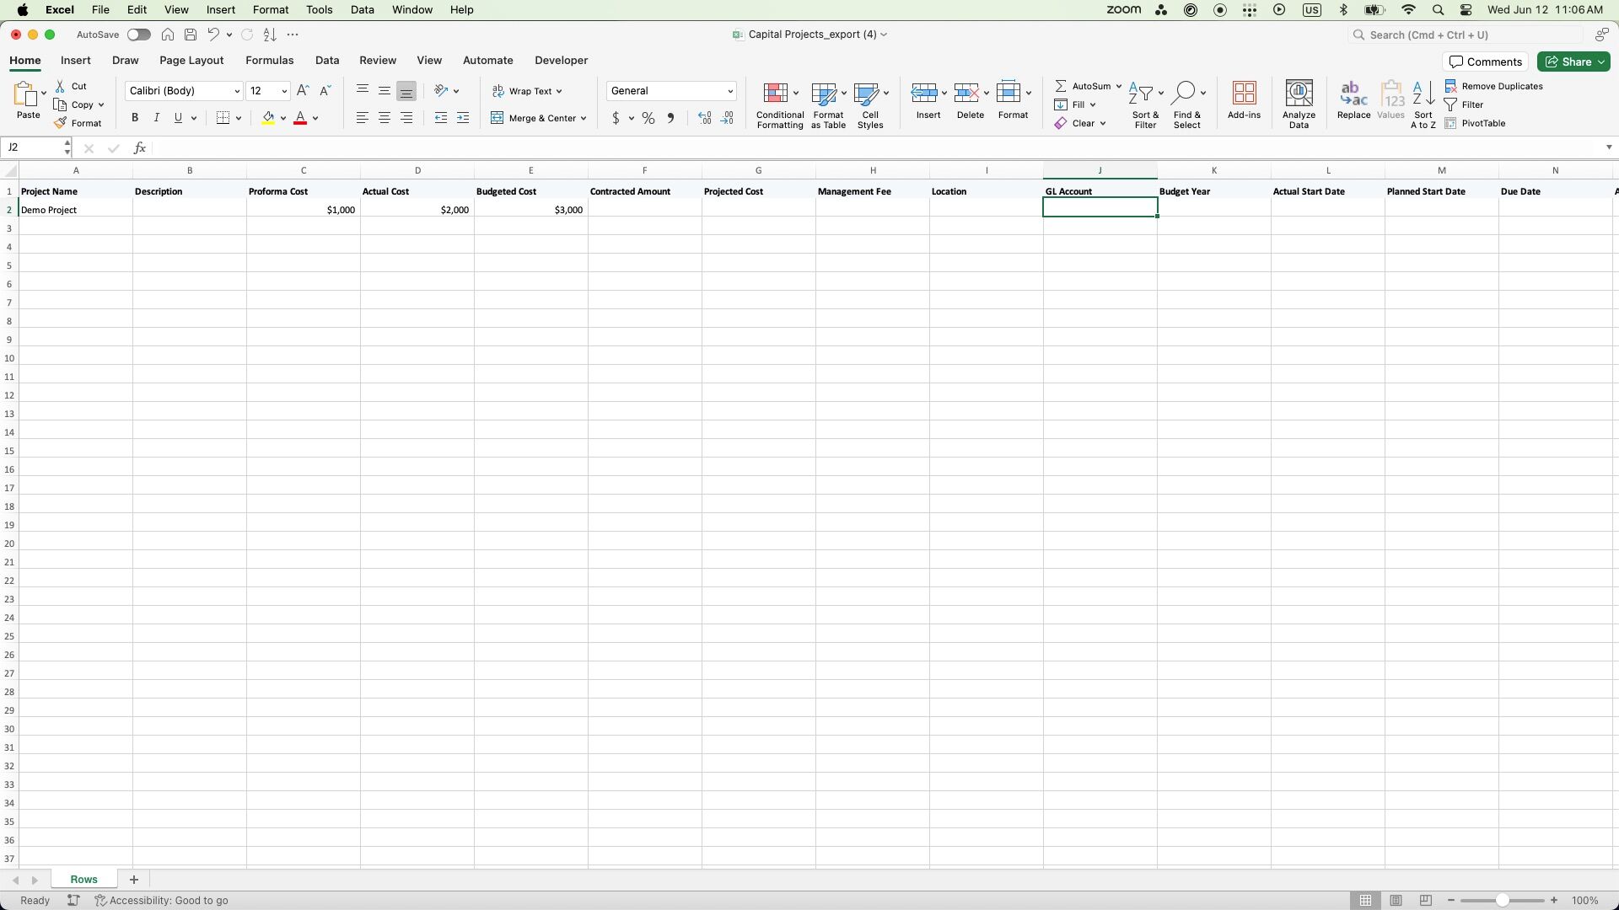Open the Merge & Center dropdown arrow

[x=584, y=119]
